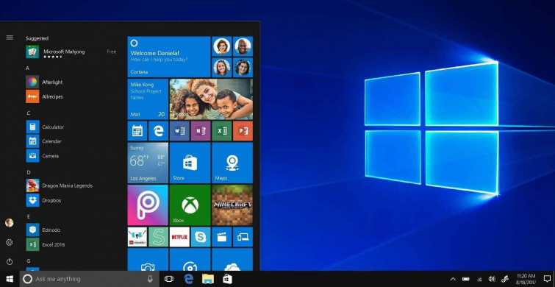555x287 pixels.
Task: Open the Weather tile for Los Angeles
Action: click(x=148, y=163)
